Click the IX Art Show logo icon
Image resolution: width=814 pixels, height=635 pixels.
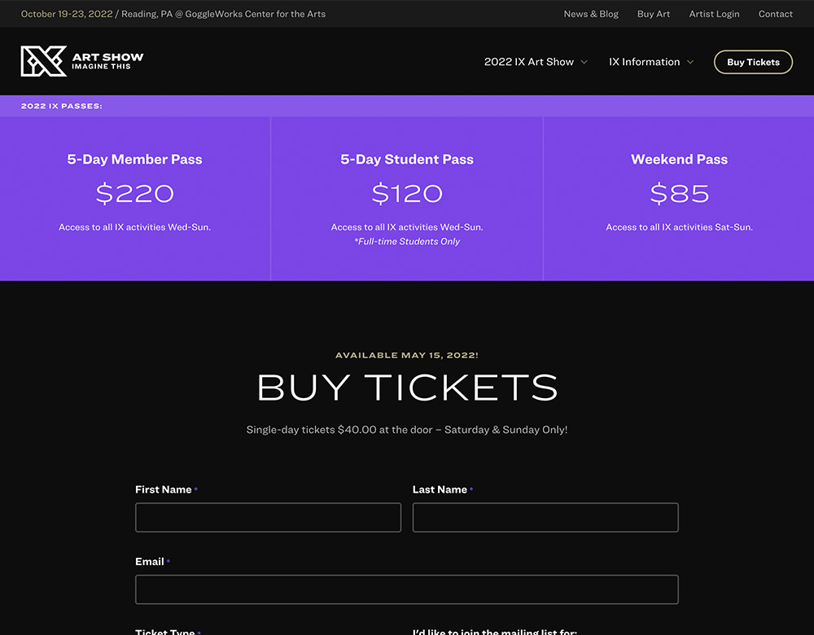44,62
